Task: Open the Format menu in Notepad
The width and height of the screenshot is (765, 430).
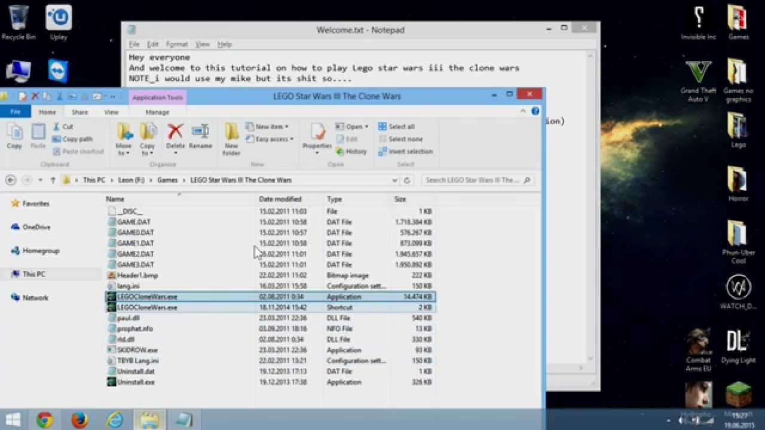Action: (177, 44)
